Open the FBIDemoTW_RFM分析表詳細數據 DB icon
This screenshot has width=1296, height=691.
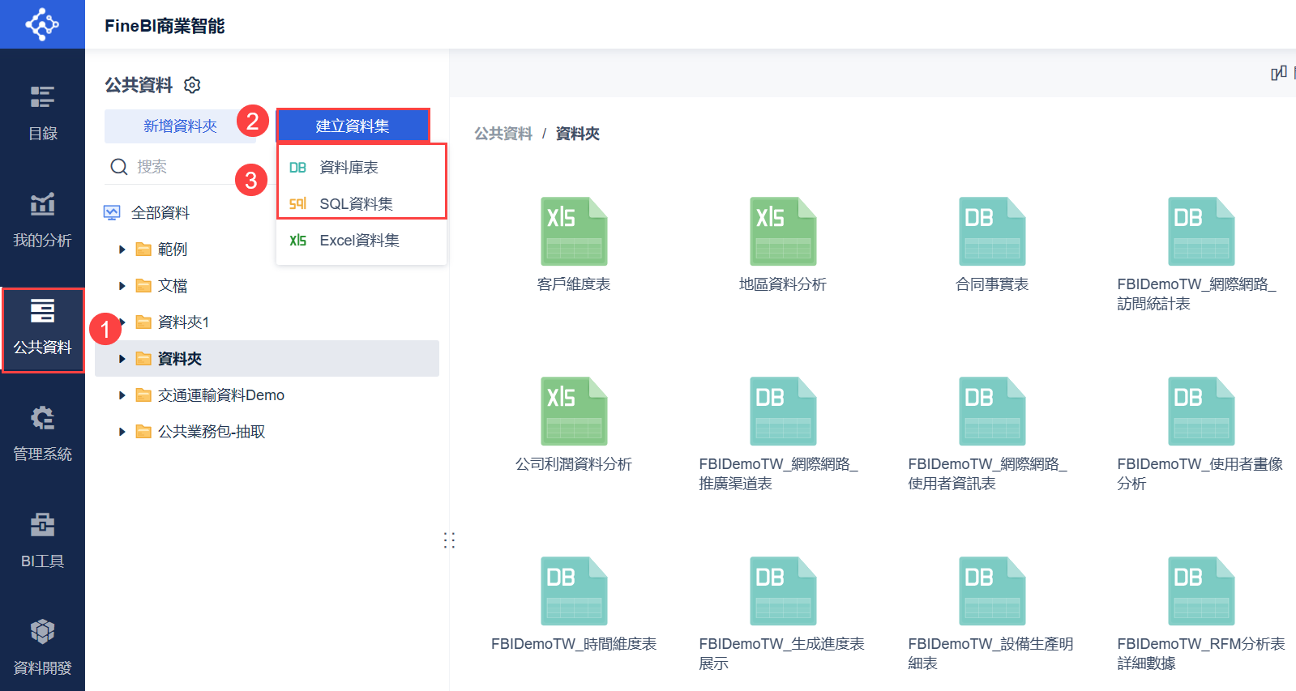pos(1201,591)
